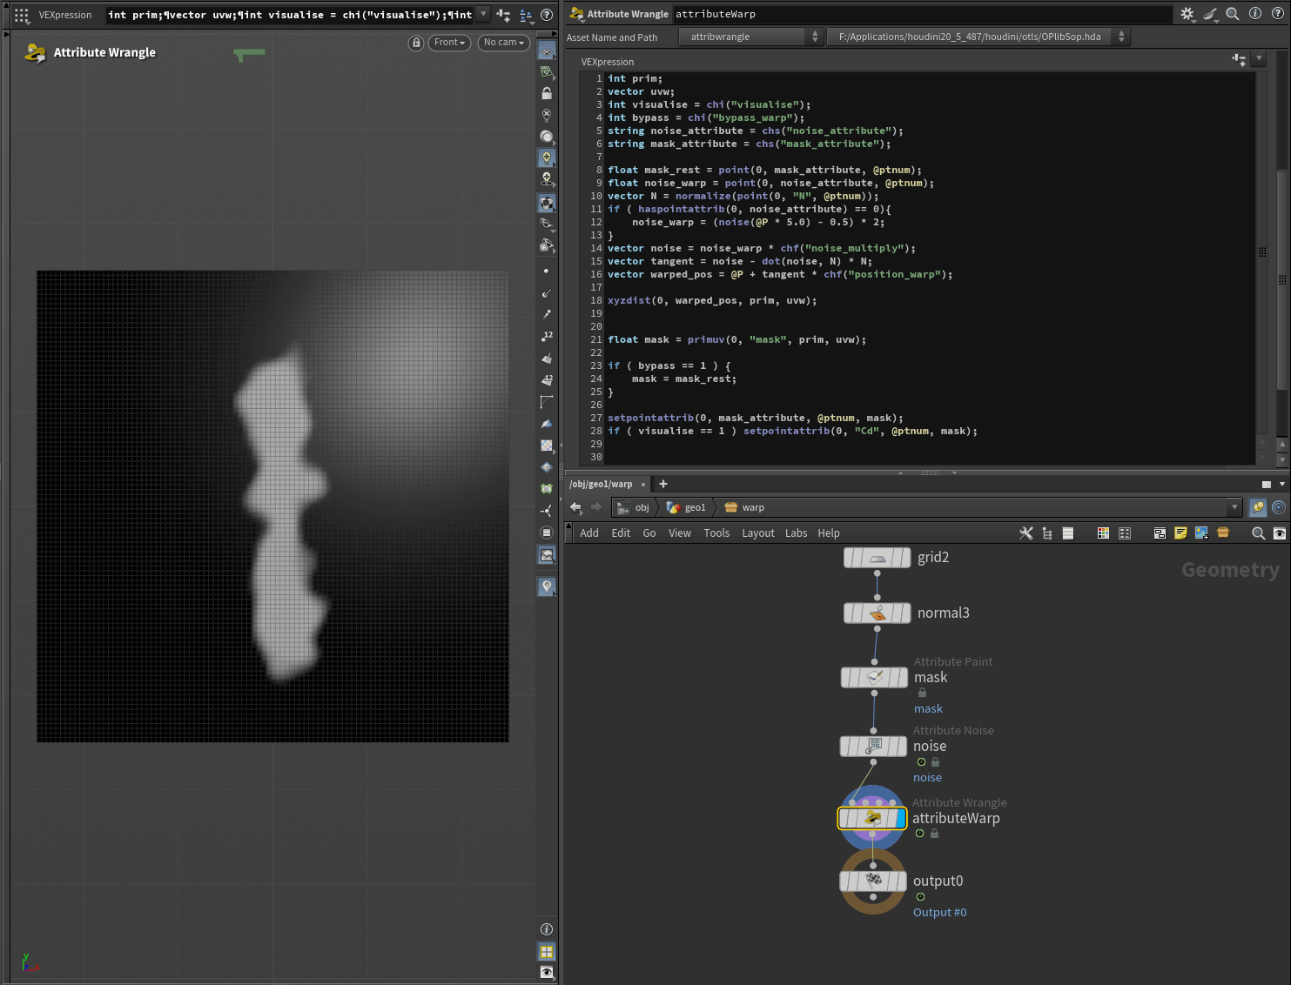Click the node shape palette icon
The image size is (1291, 985).
1125,533
